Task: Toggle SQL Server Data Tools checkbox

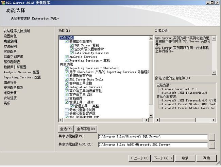Action: click(x=67, y=79)
